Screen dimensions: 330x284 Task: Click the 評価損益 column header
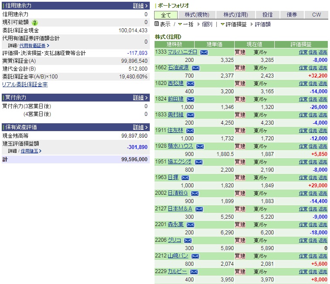[301, 44]
